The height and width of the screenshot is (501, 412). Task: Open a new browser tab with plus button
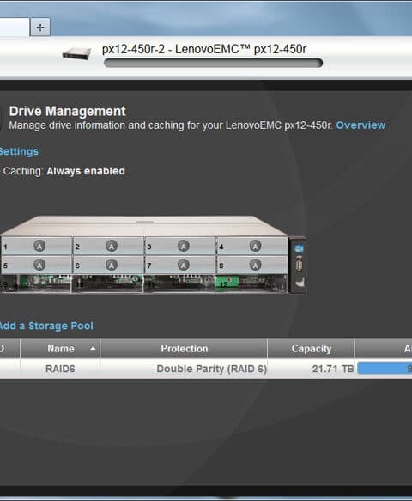point(39,27)
